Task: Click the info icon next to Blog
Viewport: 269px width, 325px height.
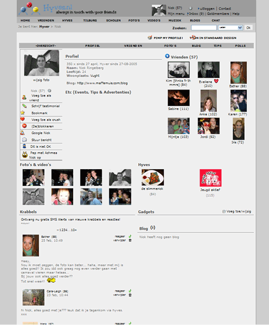Action: coord(153,227)
